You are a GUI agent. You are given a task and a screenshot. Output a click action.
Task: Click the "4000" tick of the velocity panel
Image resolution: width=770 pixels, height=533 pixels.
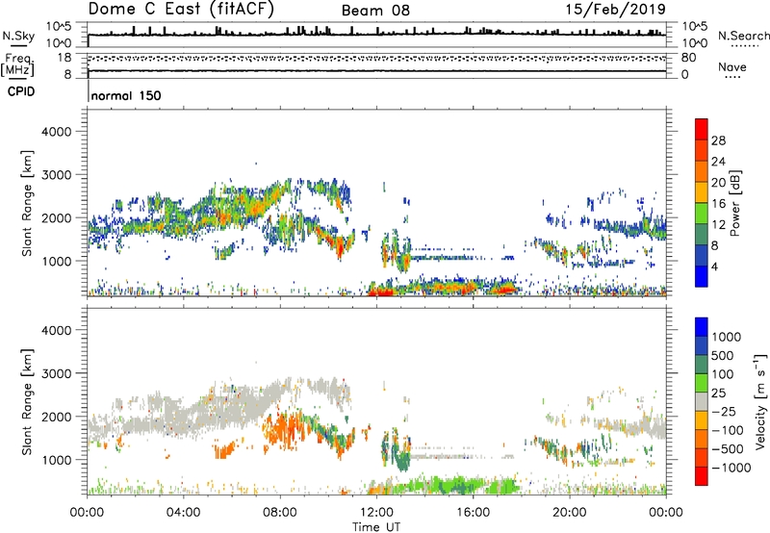point(57,330)
